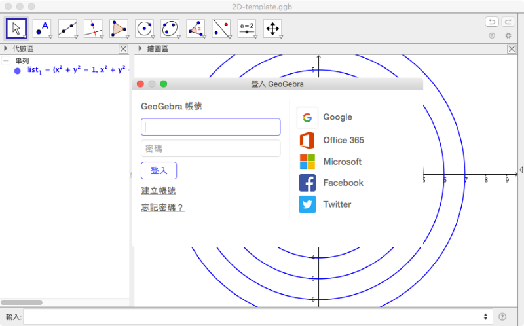Close the 代數區 algebra panel

[123, 49]
